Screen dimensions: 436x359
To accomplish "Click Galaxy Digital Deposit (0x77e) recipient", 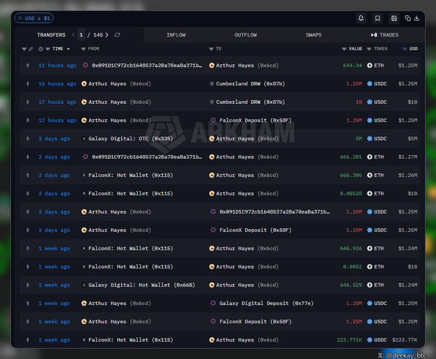I will [266, 303].
